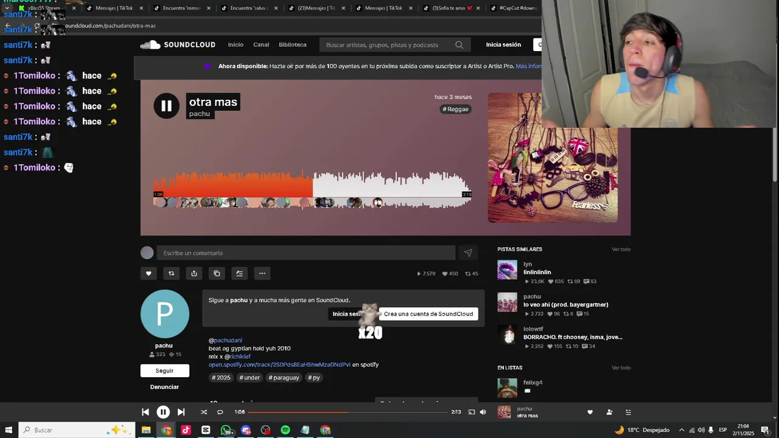The height and width of the screenshot is (438, 779).
Task: Open similar track BORRACHO by lolowtf
Action: pos(573,337)
